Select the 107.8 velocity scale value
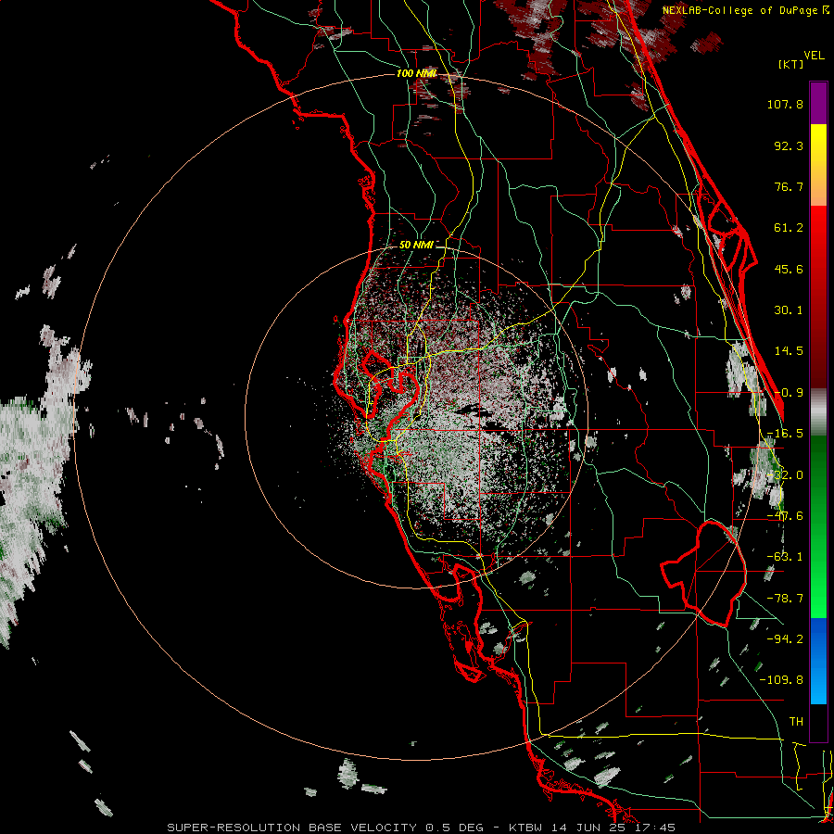Image resolution: width=834 pixels, height=834 pixels. tap(785, 104)
